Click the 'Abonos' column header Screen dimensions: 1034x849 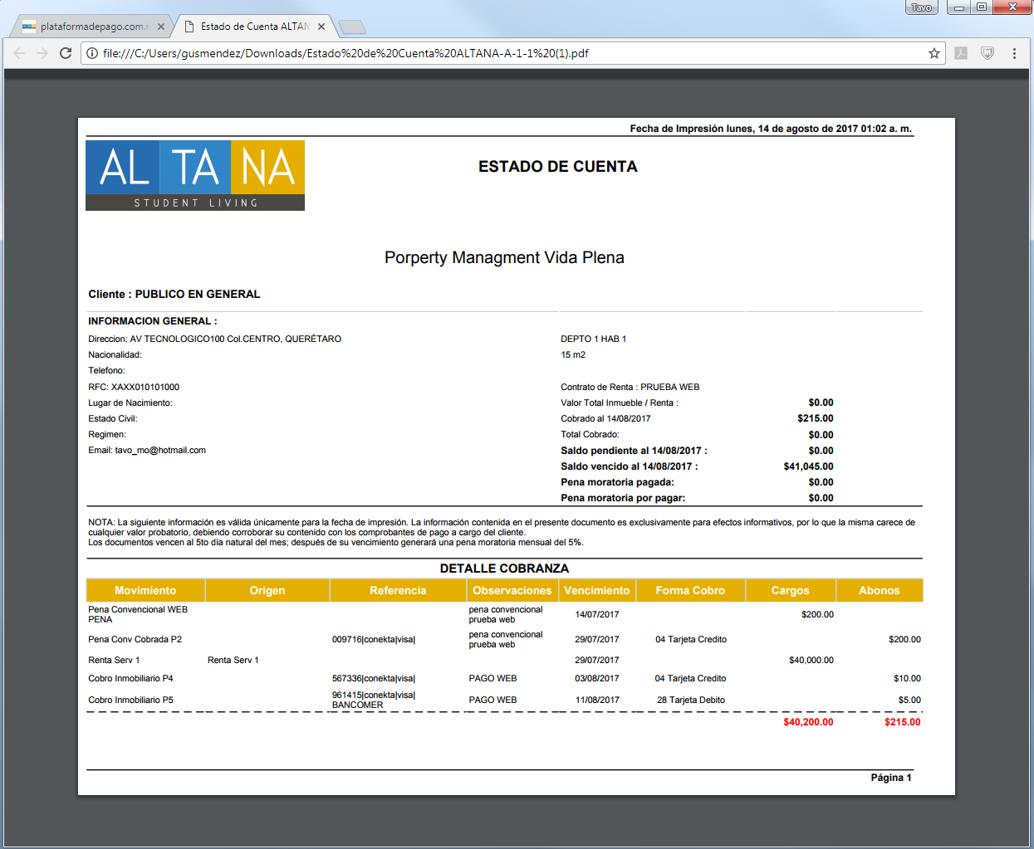[x=880, y=590]
